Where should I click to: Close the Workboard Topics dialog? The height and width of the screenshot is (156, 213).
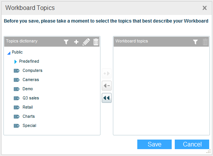tap(205, 8)
